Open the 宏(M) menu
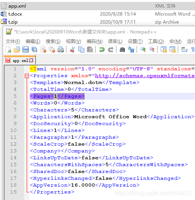 coord(175,41)
